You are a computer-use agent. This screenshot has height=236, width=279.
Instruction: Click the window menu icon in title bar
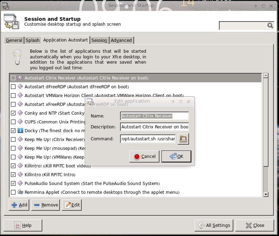tap(6, 6)
